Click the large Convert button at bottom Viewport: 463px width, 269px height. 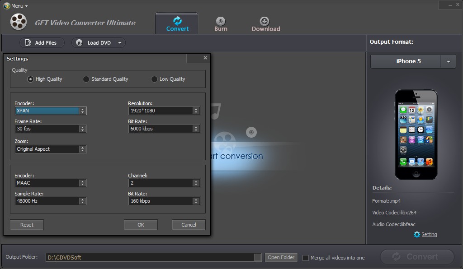(x=417, y=257)
